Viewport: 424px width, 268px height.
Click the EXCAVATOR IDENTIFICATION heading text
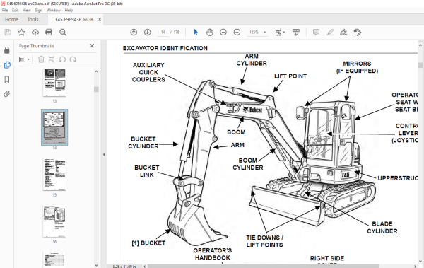pos(165,48)
